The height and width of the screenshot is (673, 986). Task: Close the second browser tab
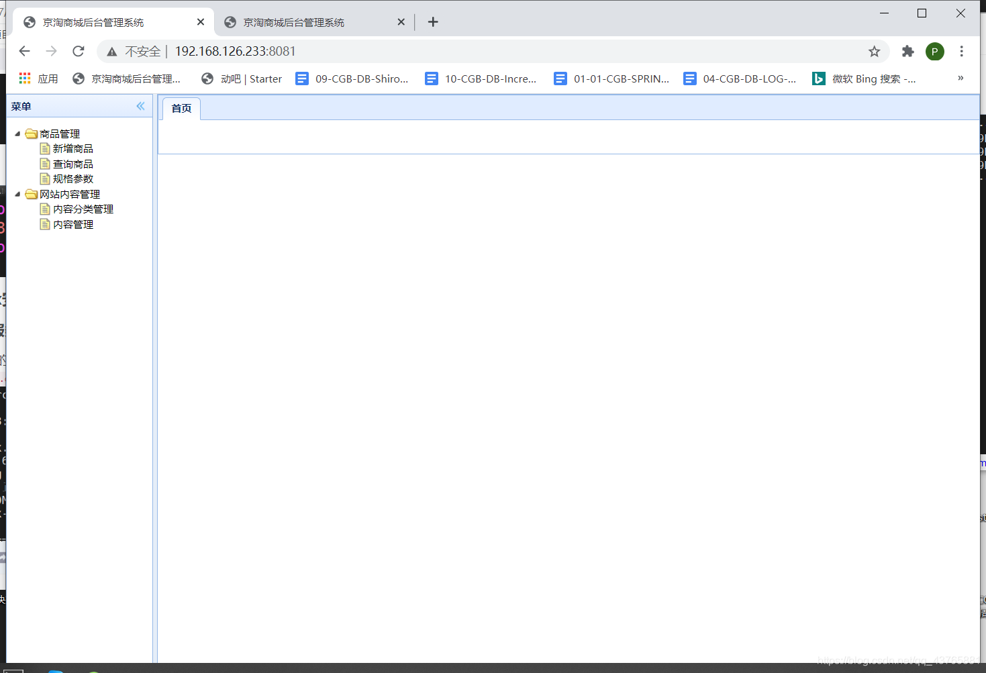point(401,22)
